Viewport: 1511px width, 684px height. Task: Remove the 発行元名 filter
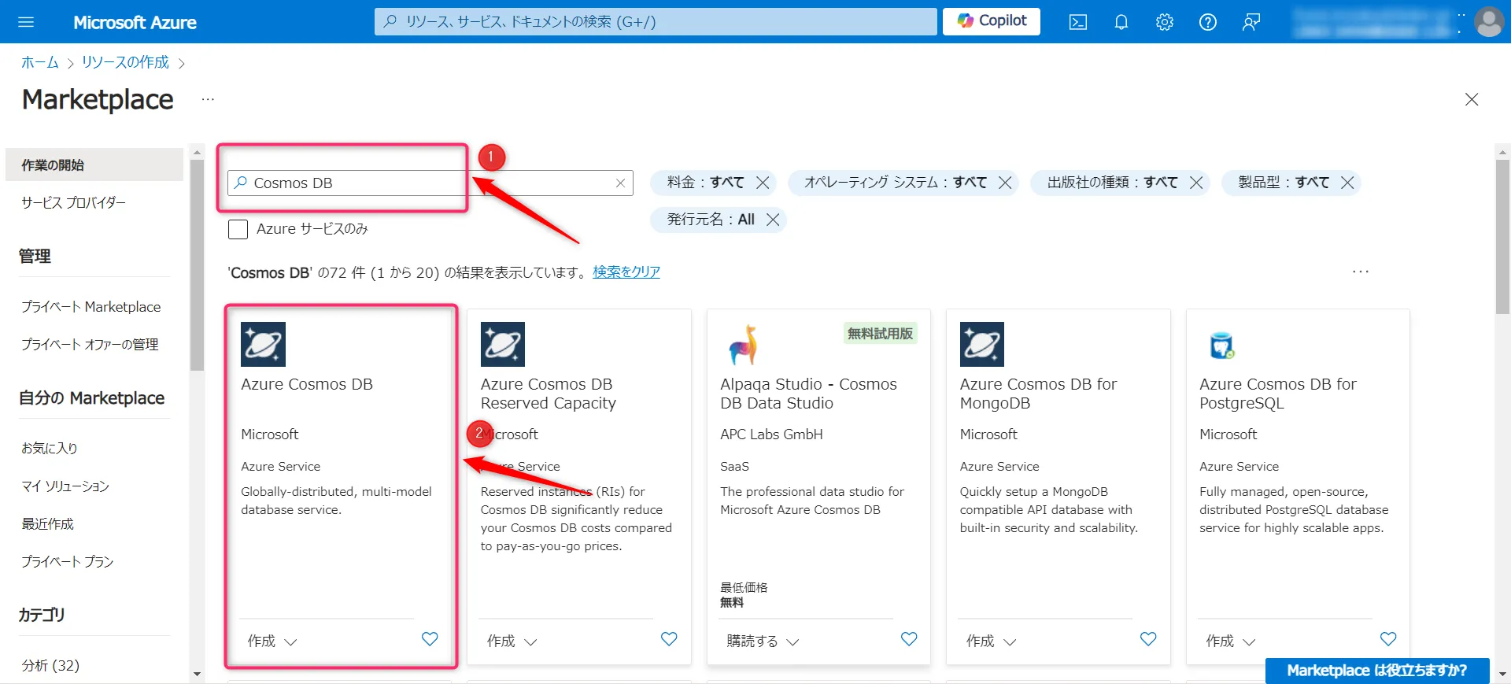[773, 220]
